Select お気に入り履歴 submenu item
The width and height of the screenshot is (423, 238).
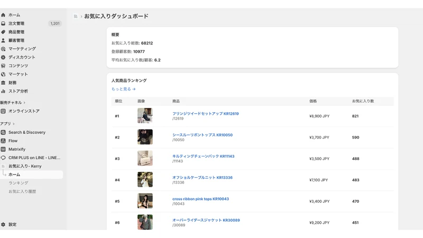[22, 191]
